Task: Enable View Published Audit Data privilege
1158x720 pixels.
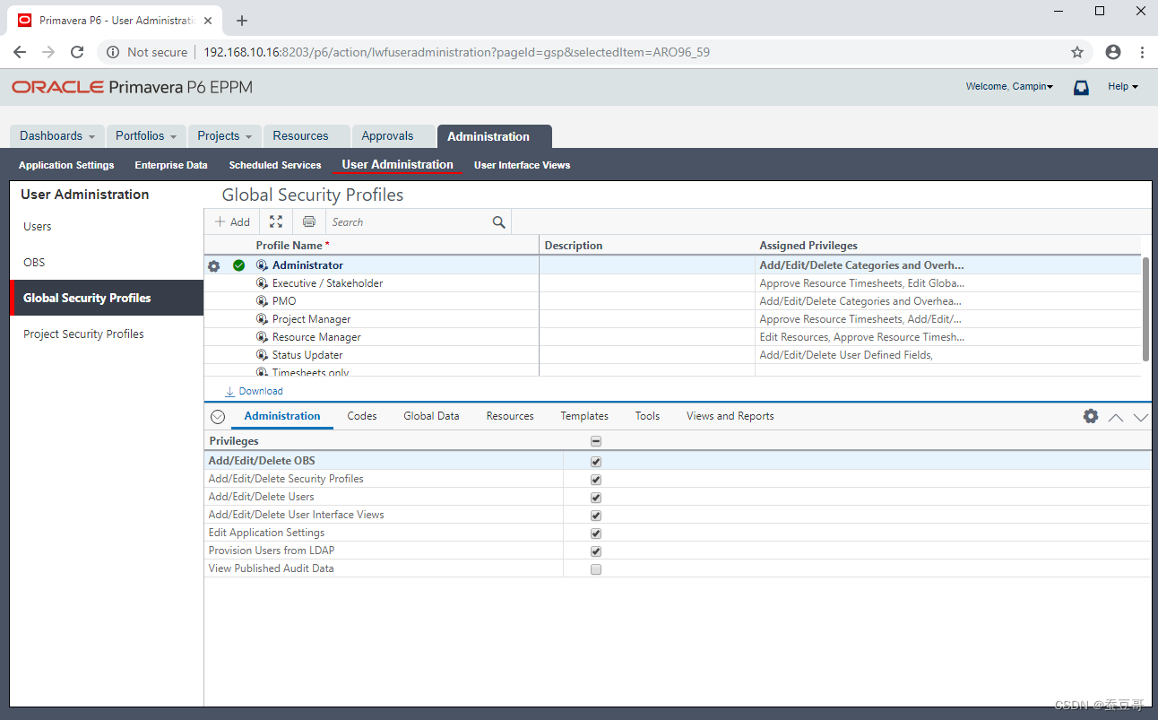Action: (x=596, y=569)
